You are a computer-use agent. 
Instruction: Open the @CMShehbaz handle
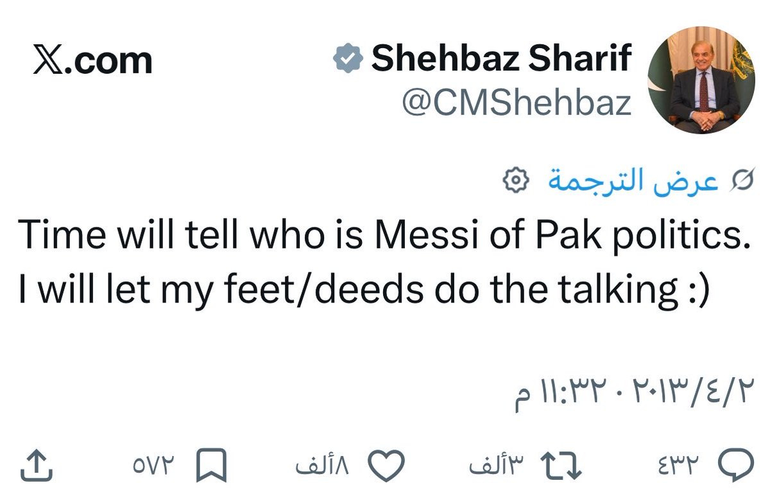517,102
